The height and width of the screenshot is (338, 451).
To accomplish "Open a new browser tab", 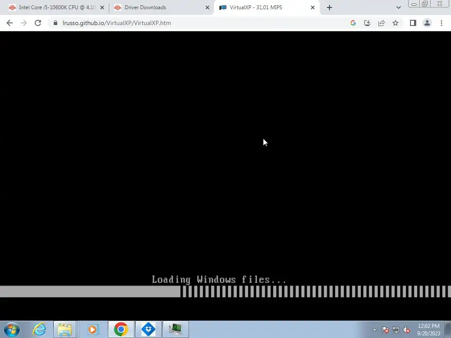I will 329,8.
